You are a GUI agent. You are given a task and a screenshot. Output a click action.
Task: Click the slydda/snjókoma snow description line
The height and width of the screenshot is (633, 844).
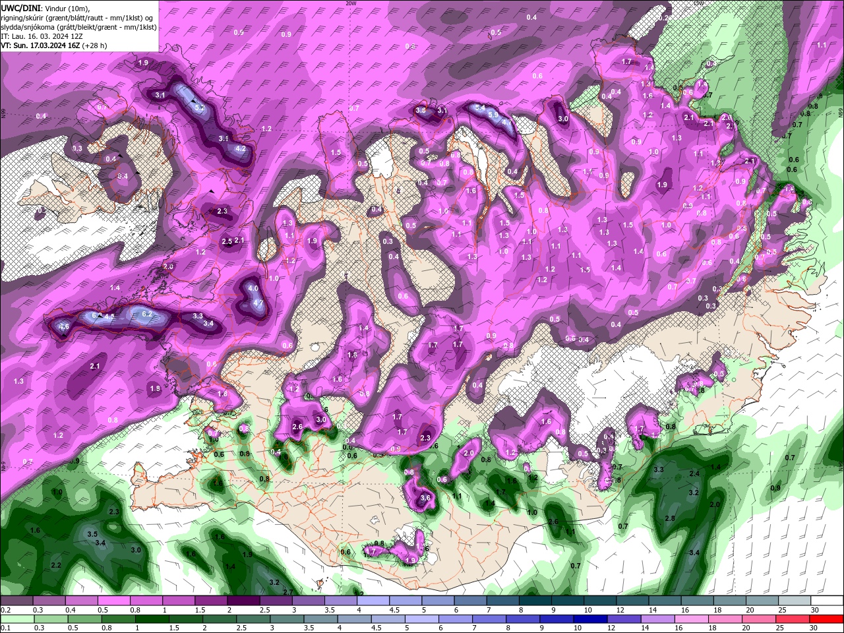[x=78, y=27]
